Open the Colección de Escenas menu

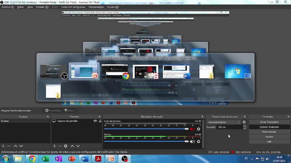pos(73,7)
